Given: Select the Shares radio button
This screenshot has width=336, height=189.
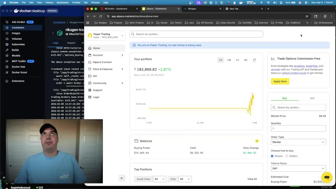Looking at the screenshot, I should pyautogui.click(x=272, y=156).
